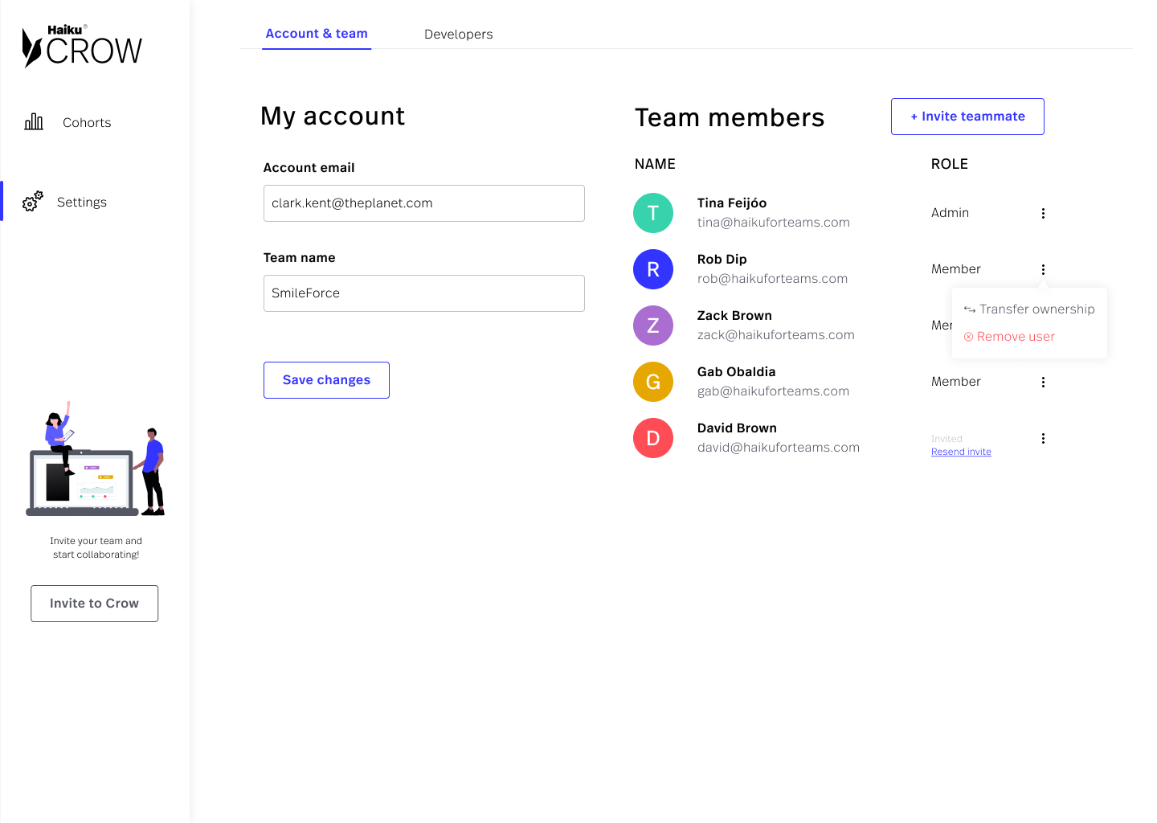
Task: Click Gab Obaldia's yellow G avatar
Action: [x=653, y=382]
